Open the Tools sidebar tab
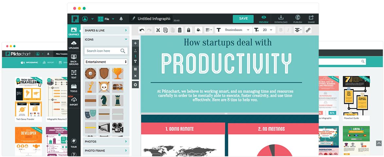This screenshot has width=384, height=157. 74,88
